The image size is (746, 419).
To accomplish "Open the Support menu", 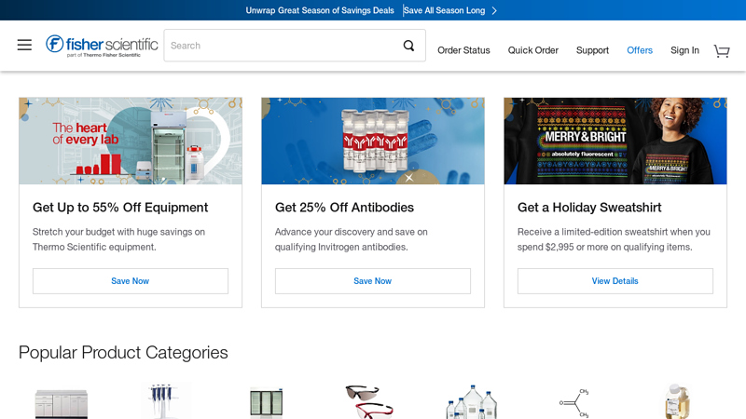I will (592, 50).
